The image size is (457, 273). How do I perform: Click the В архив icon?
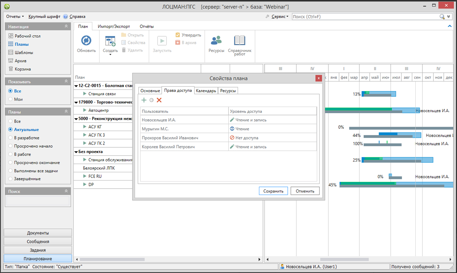pyautogui.click(x=178, y=42)
